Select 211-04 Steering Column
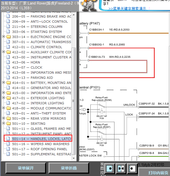This screenshot has width=170, height=176. click(x=37, y=27)
